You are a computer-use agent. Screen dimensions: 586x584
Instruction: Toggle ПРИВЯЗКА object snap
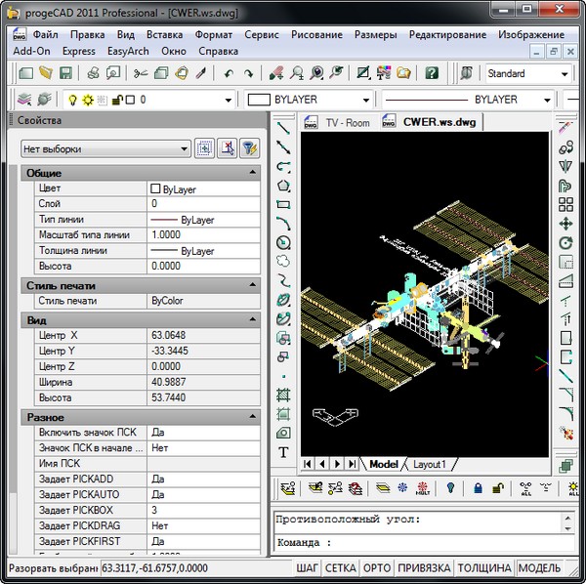pyautogui.click(x=424, y=568)
